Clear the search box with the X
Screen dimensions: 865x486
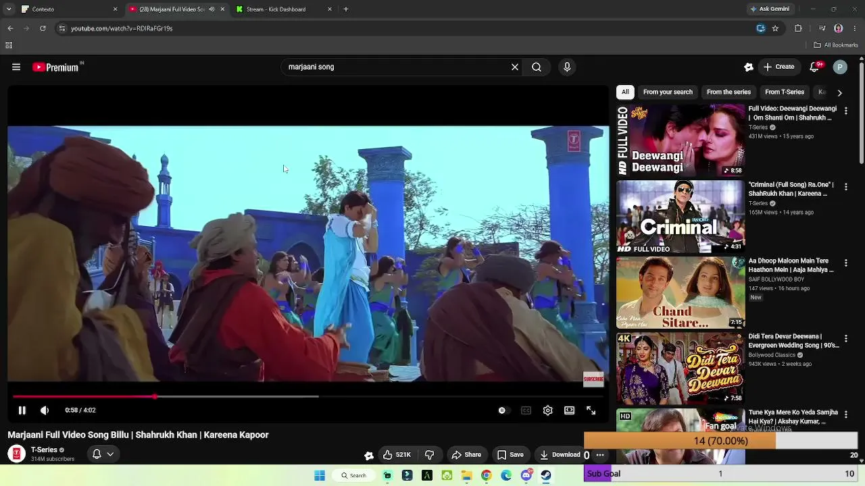(515, 67)
